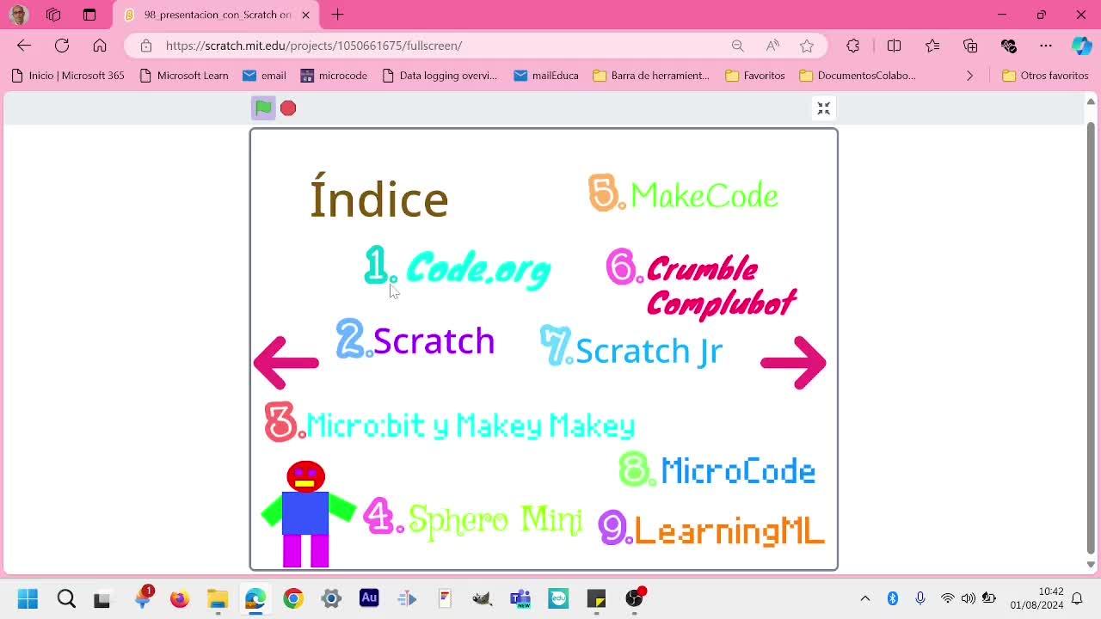1101x619 pixels.
Task: Open Firefox from the taskbar
Action: pyautogui.click(x=179, y=598)
